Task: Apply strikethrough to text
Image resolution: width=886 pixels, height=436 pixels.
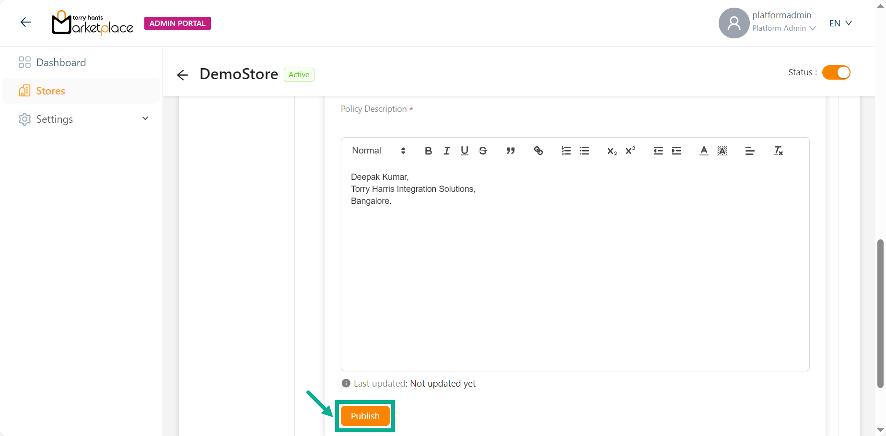Action: click(x=483, y=151)
